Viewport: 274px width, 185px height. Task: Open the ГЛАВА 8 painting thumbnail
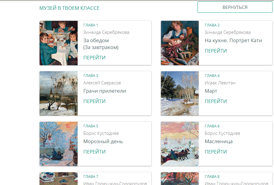pos(180,179)
